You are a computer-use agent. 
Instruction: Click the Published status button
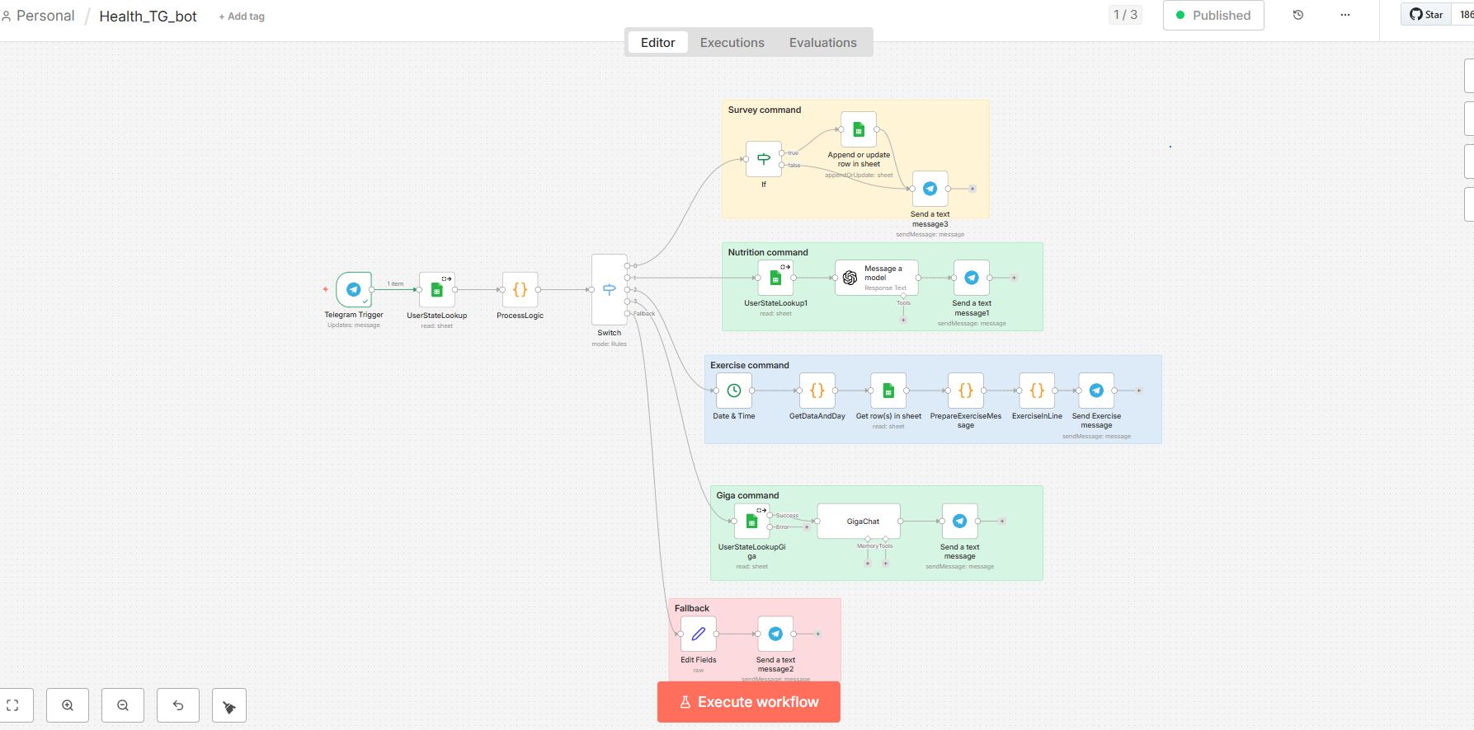point(1213,16)
